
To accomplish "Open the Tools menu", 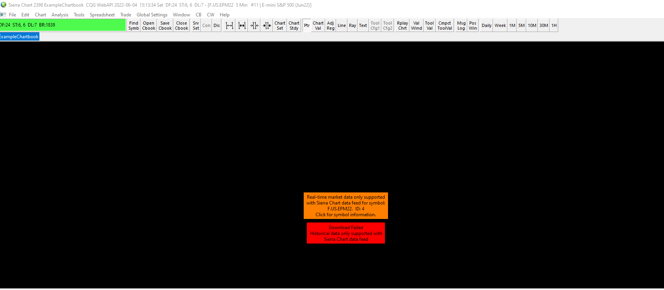I will (x=79, y=15).
